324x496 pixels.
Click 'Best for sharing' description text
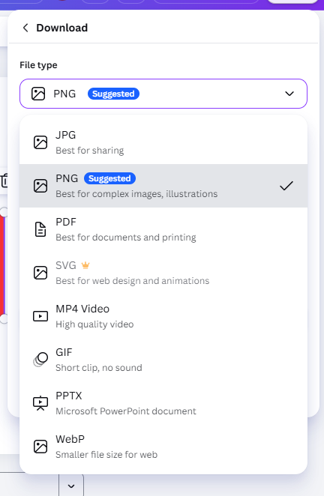pyautogui.click(x=90, y=151)
